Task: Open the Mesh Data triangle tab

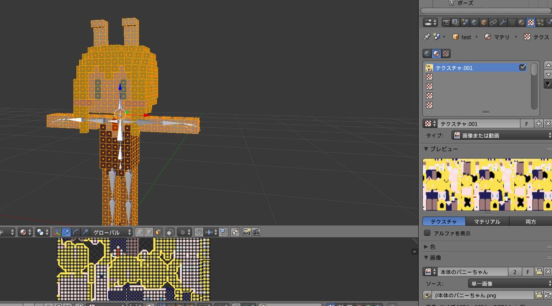Action: pos(512,22)
